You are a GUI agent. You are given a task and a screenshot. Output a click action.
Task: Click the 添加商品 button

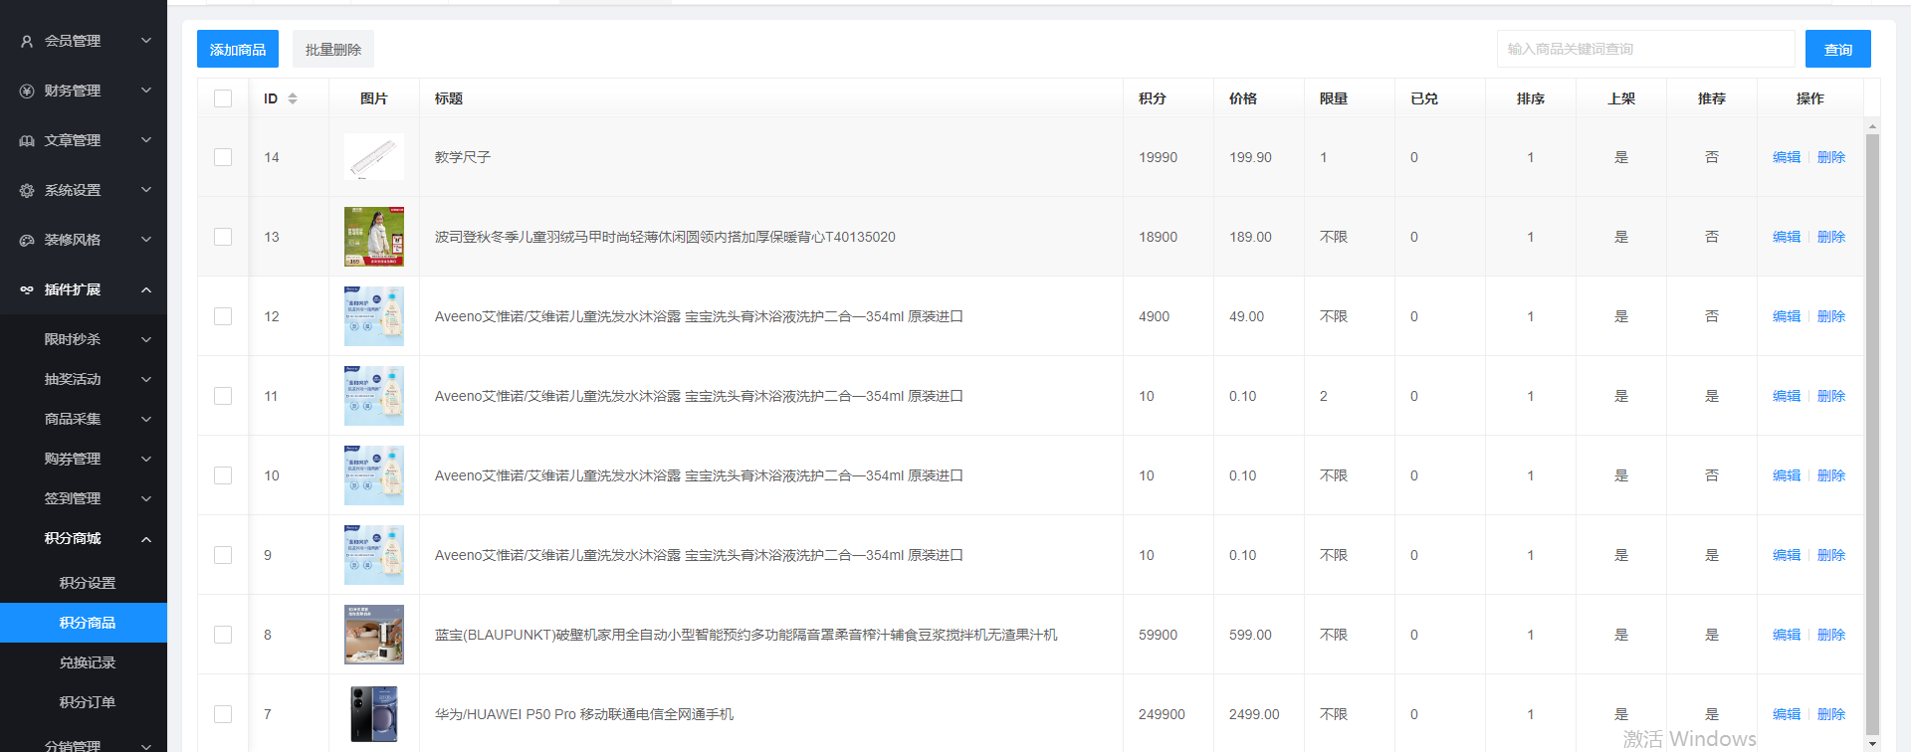238,49
